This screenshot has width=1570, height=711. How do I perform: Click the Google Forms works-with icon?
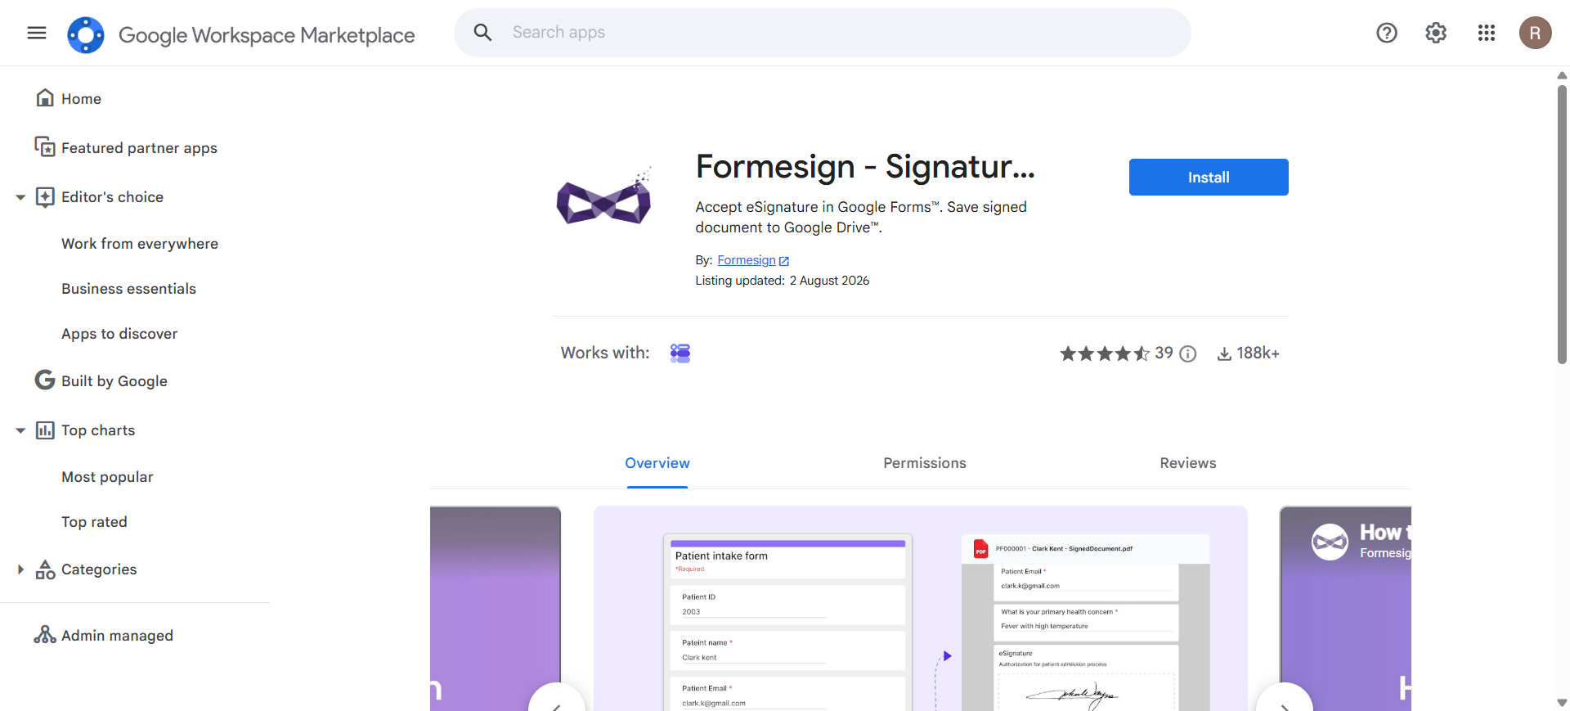(680, 353)
